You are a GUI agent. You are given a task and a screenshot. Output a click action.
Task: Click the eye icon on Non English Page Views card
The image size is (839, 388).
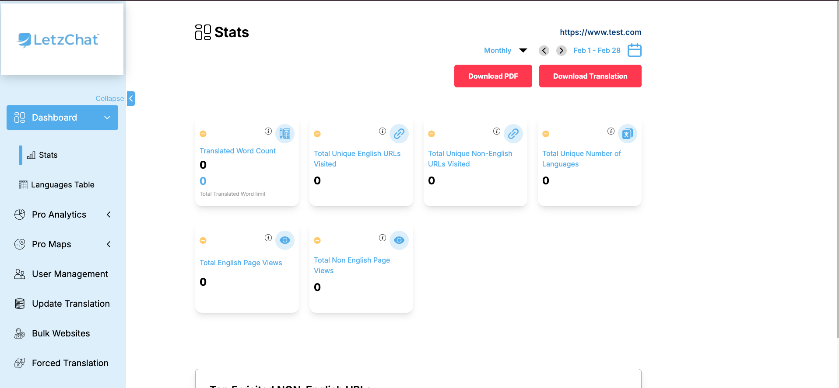click(399, 240)
